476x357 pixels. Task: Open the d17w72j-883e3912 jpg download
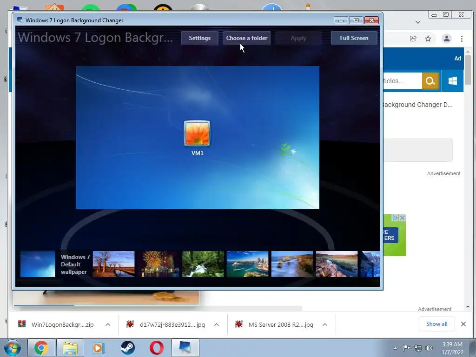pyautogui.click(x=166, y=324)
